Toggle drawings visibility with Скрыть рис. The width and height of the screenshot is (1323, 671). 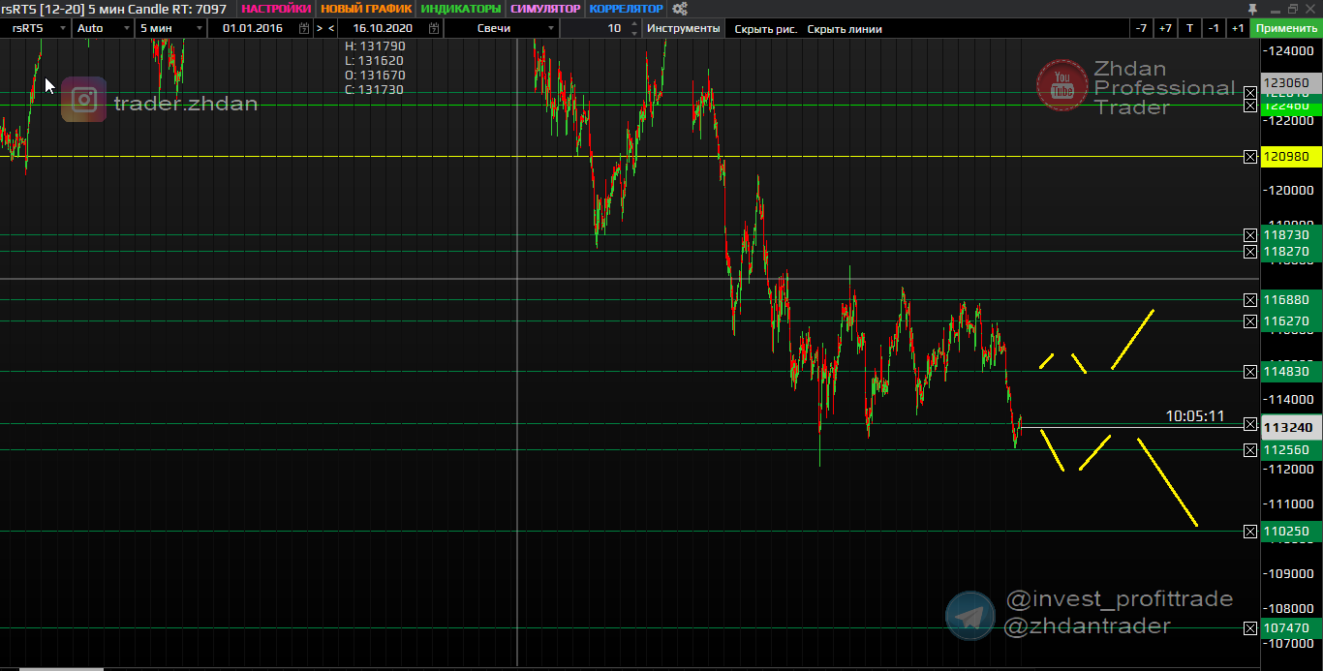pyautogui.click(x=765, y=28)
